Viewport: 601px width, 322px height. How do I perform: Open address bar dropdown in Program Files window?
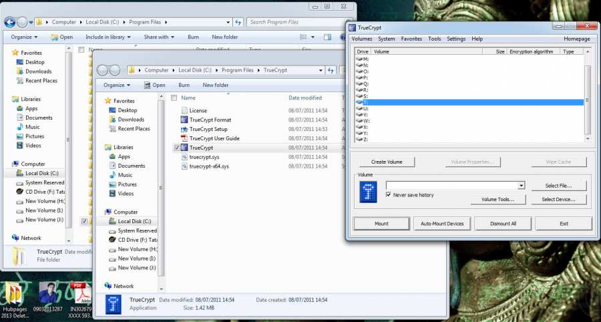point(228,22)
